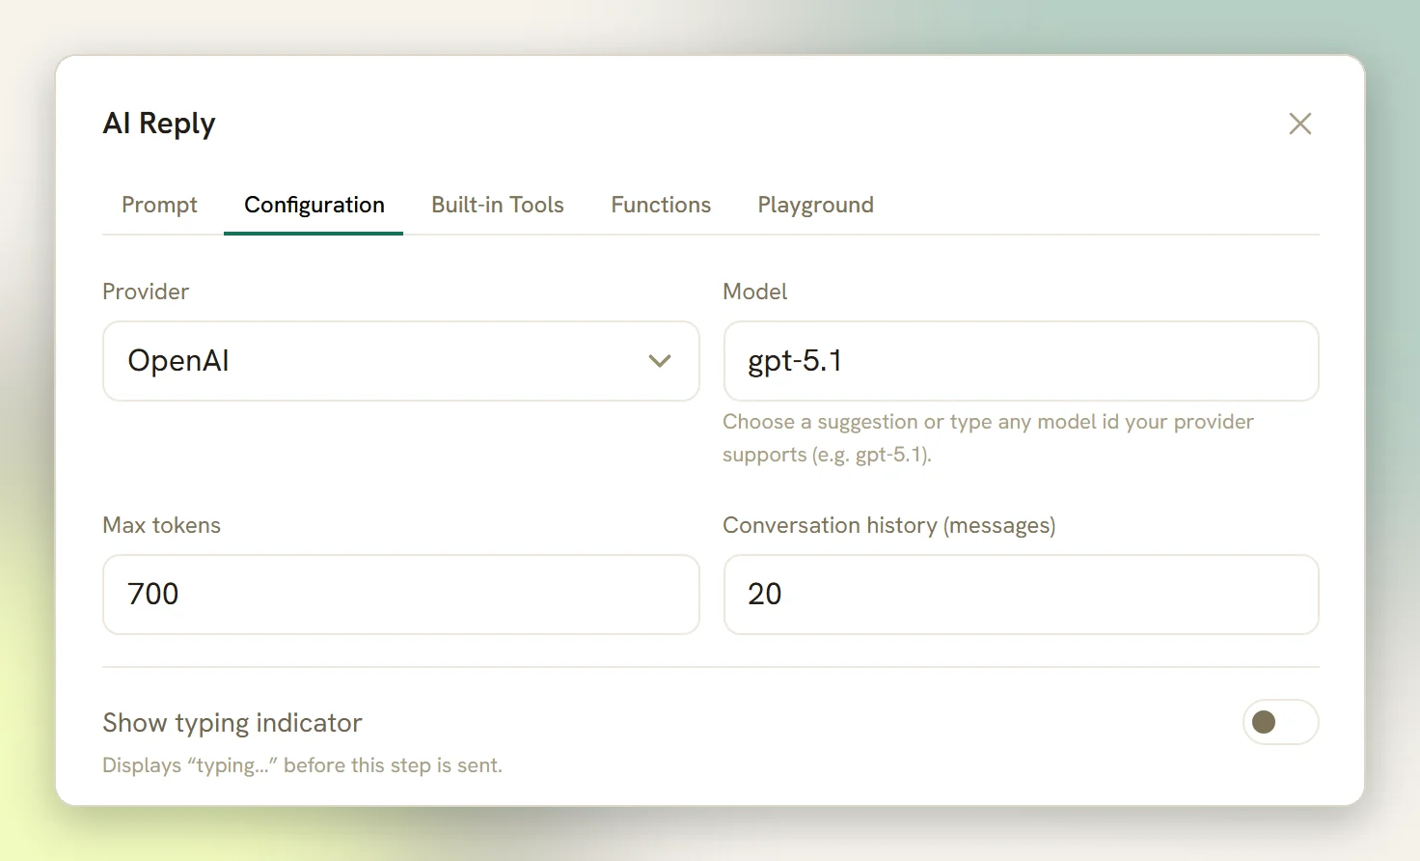
Task: Click the Model field containing gpt-5.1
Action: pyautogui.click(x=1022, y=361)
